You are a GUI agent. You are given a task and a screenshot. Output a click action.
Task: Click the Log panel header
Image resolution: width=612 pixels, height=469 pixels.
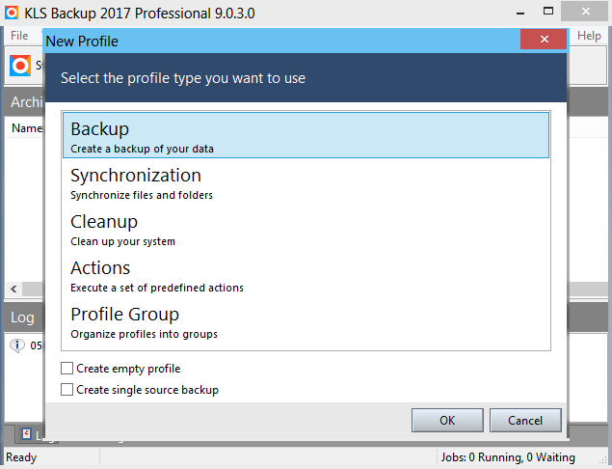(22, 317)
